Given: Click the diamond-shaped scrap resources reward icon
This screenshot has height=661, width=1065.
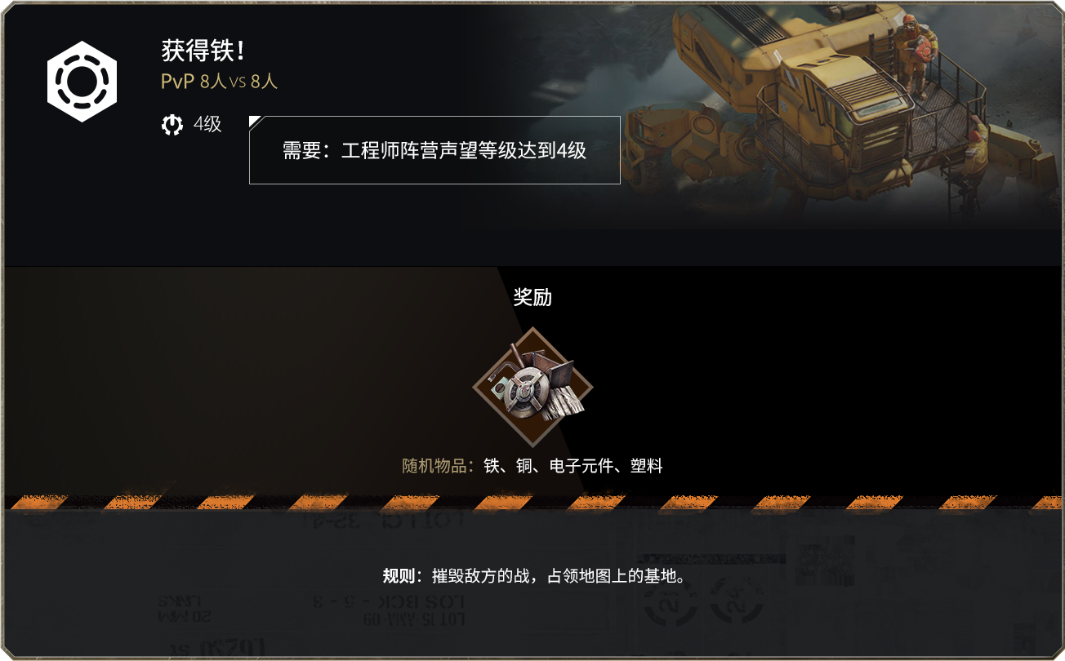Looking at the screenshot, I should tap(532, 387).
